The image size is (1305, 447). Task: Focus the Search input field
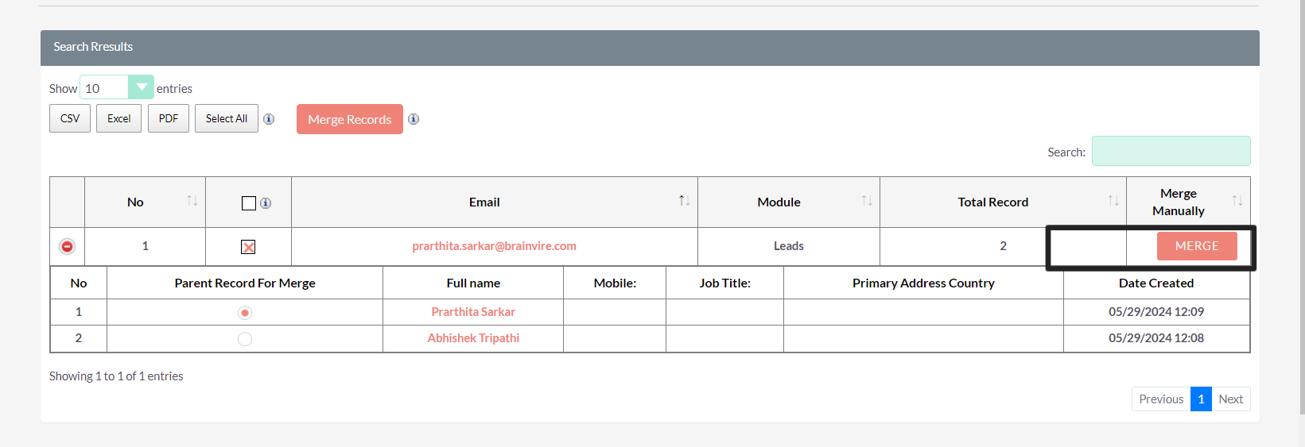[x=1171, y=151]
